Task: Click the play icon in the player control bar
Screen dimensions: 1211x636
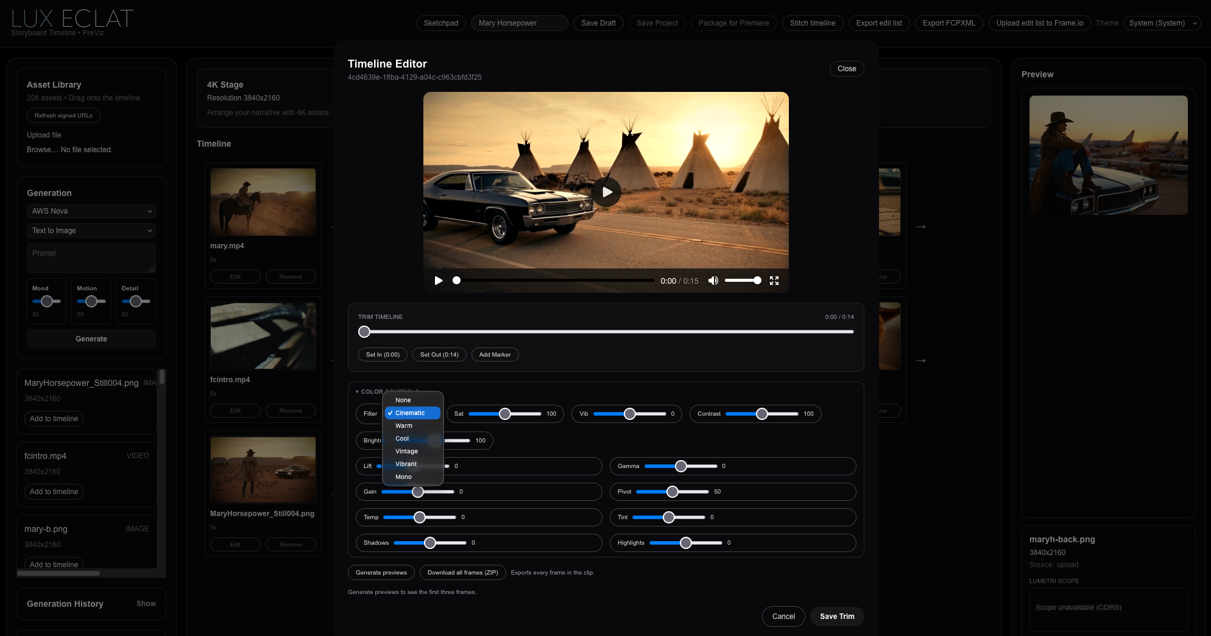Action: pos(439,281)
